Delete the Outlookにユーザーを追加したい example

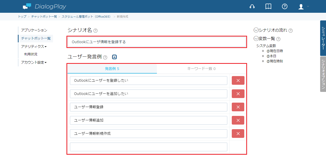[238, 94]
